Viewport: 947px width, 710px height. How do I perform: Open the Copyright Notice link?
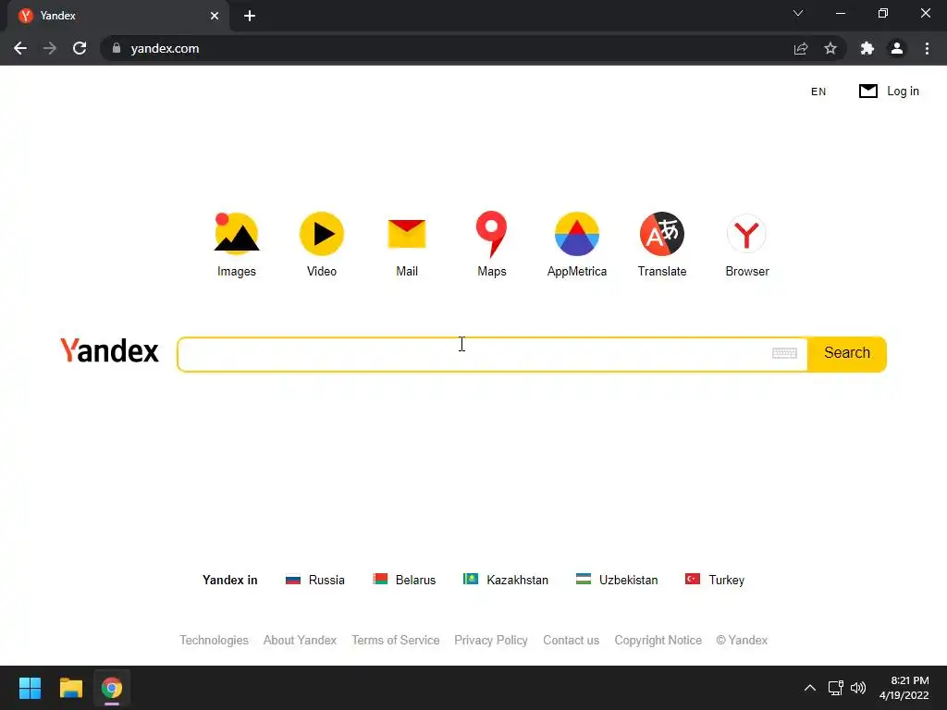pos(658,640)
